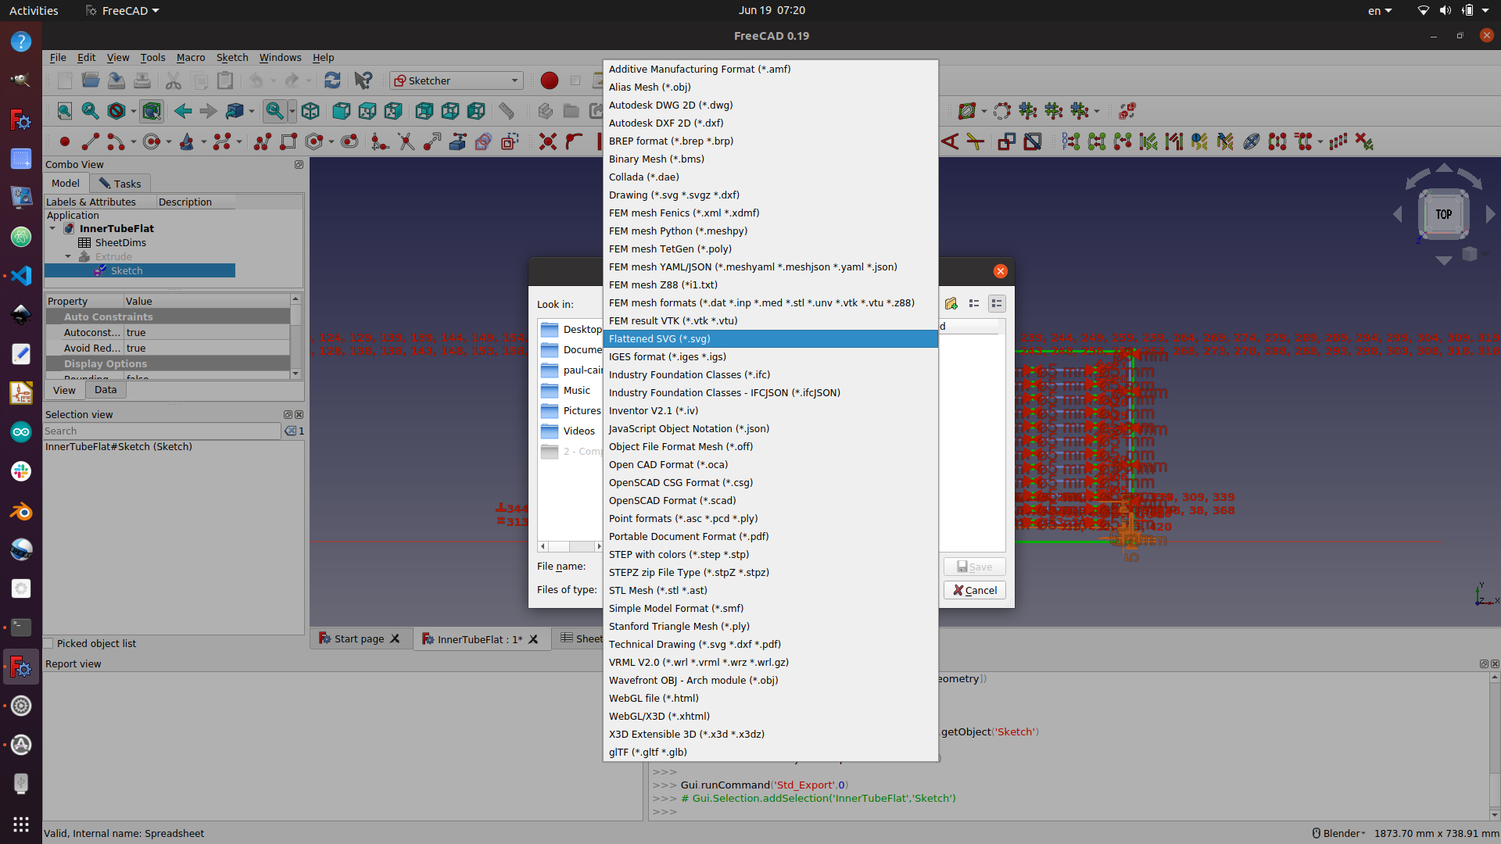Image resolution: width=1501 pixels, height=844 pixels.
Task: Toggle driving/reference constraint icon
Action: click(1007, 141)
